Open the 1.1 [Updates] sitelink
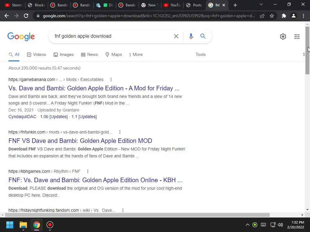The image size is (310, 232). (x=84, y=117)
